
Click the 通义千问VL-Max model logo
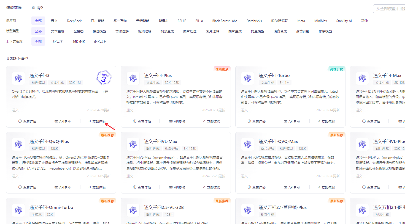(133, 144)
